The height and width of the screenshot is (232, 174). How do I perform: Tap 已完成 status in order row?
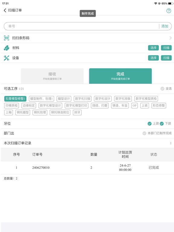click(x=154, y=168)
